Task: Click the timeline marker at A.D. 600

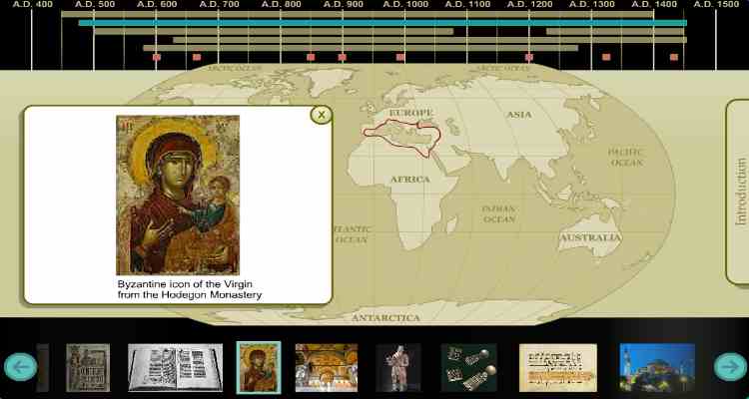Action: click(157, 57)
